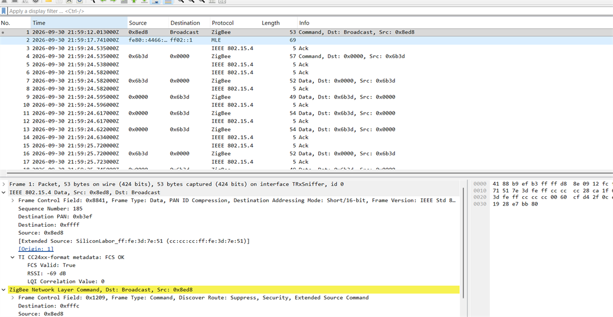Select packet 3 IEEE 802.15.4 Ack
613x317 pixels.
coord(306,48)
